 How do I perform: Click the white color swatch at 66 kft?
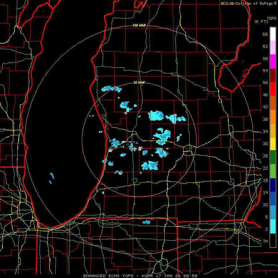[x=273, y=34]
